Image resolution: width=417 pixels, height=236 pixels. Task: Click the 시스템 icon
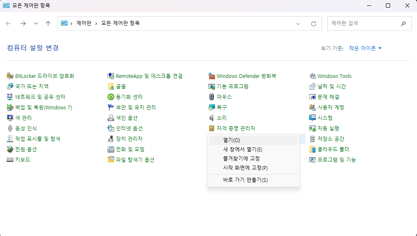[x=312, y=118]
